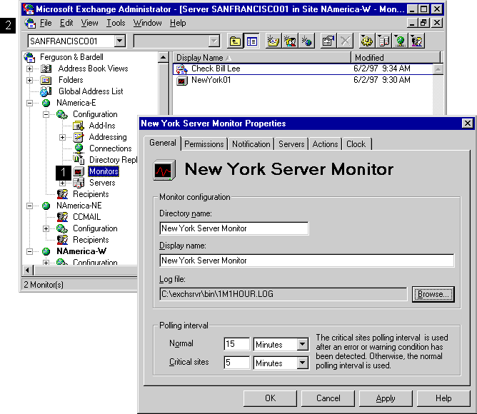Image resolution: width=477 pixels, height=414 pixels.
Task: Click the Display name input field
Action: (x=306, y=261)
